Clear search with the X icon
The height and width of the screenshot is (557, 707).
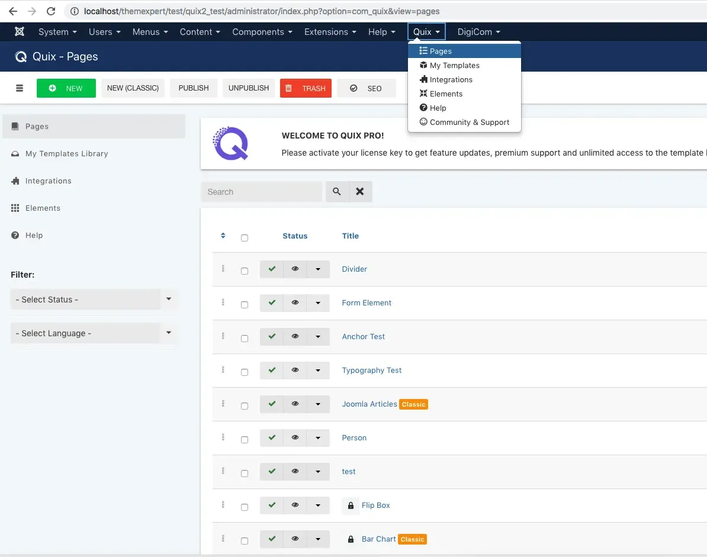click(x=360, y=192)
